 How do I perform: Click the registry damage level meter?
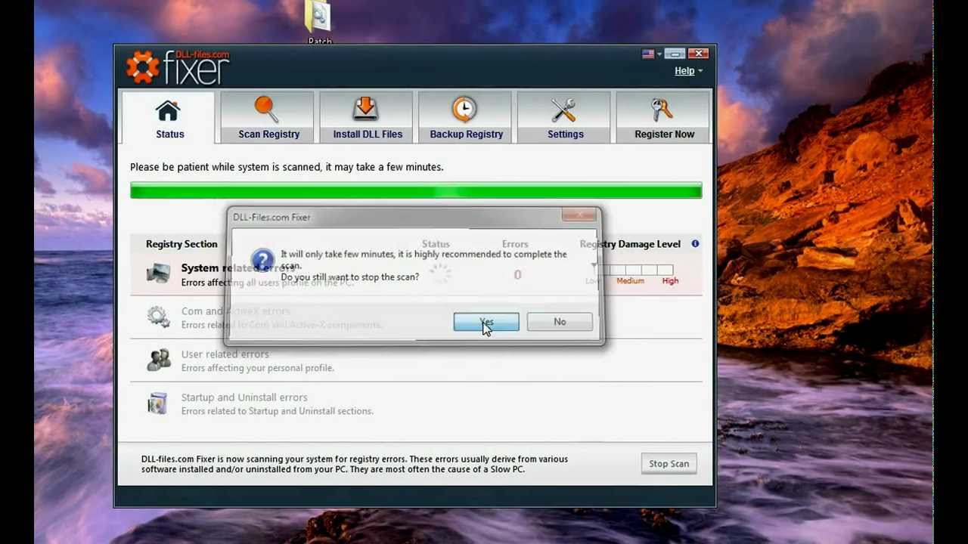pyautogui.click(x=634, y=270)
